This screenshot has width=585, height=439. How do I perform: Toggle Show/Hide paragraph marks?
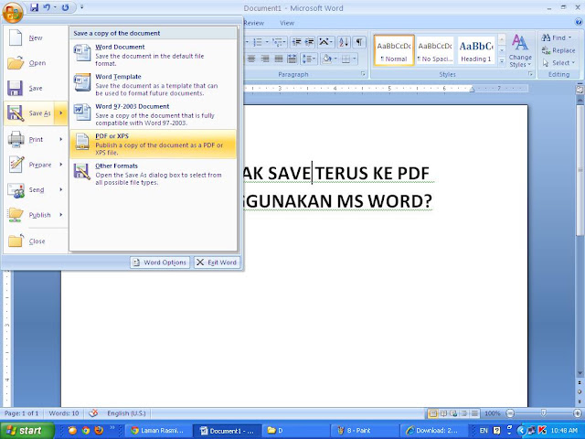359,42
